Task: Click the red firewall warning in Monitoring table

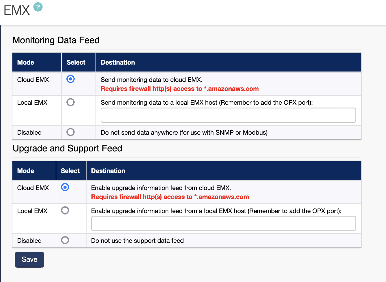Action: [x=179, y=89]
